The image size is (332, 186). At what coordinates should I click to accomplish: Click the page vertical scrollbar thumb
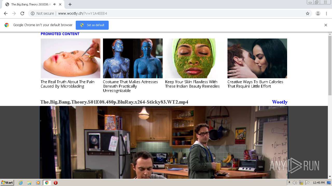[330, 66]
